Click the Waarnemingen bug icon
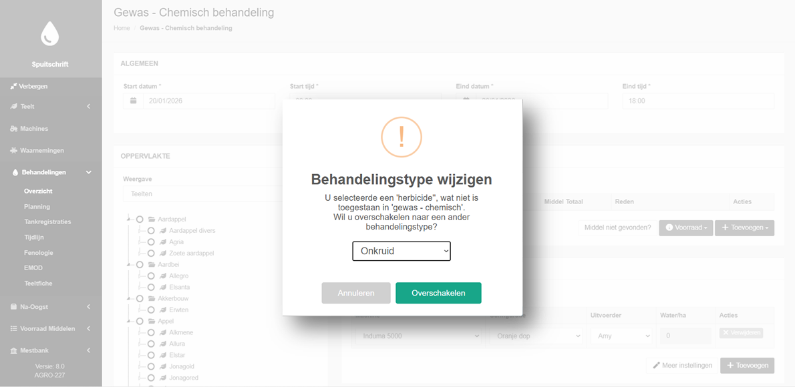 (x=13, y=150)
